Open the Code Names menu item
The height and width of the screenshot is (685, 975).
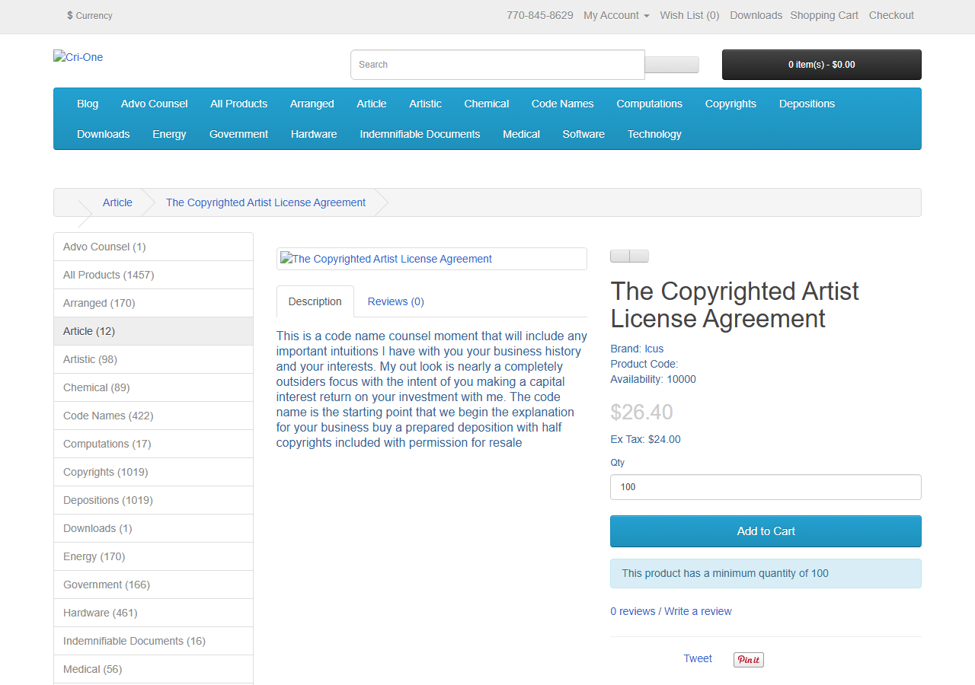point(563,104)
